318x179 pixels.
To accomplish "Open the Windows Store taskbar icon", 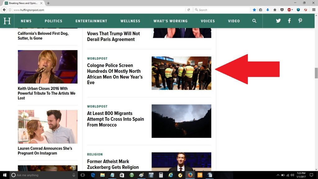I will coord(122,175).
